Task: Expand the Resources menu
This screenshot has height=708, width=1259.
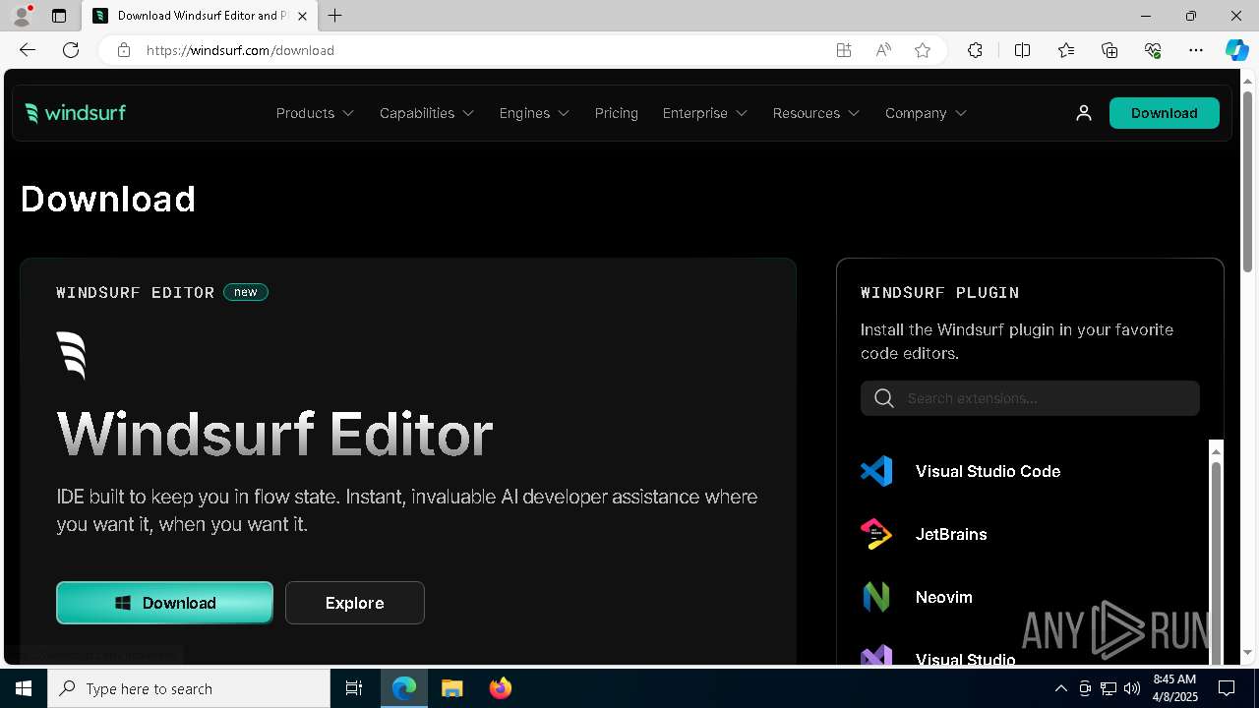Action: [x=815, y=113]
